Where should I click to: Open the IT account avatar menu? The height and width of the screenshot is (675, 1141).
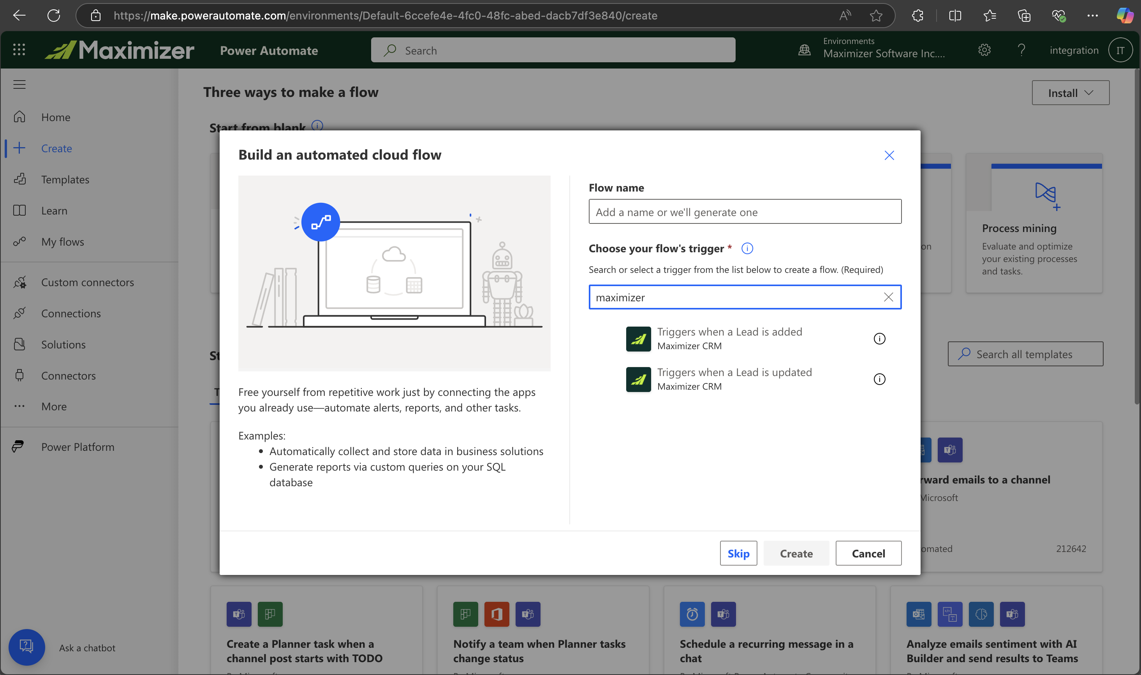coord(1120,50)
